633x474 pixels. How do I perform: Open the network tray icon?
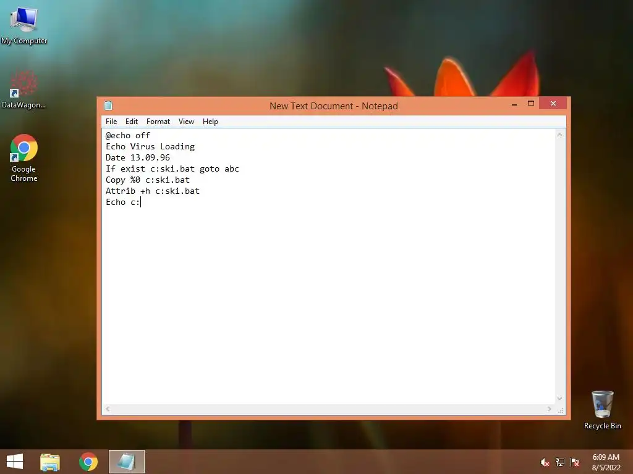[560, 462]
